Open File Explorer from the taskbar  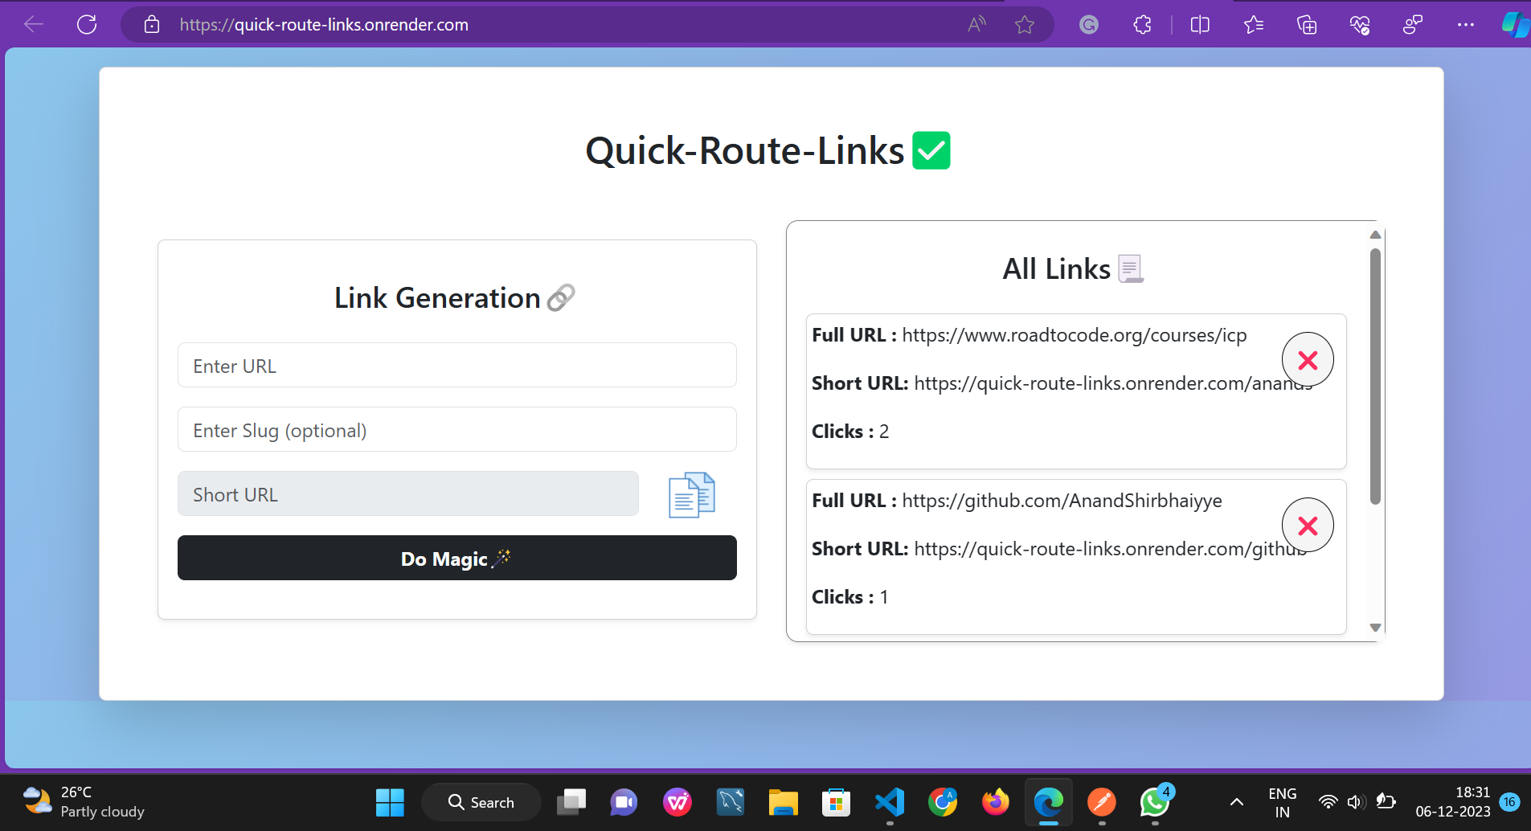(x=783, y=802)
